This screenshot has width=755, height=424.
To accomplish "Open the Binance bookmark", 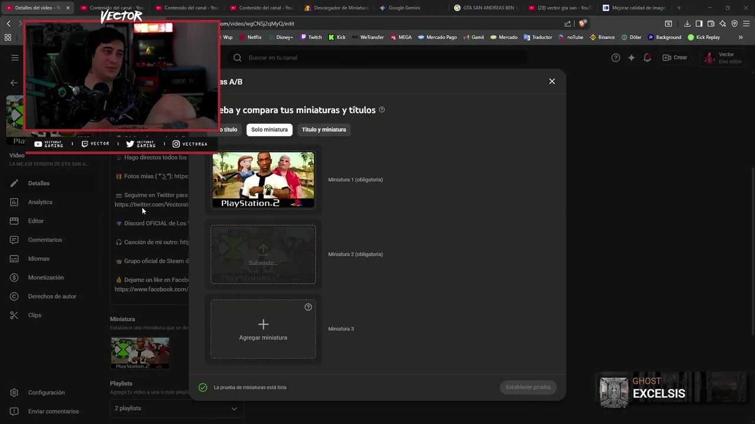I will pyautogui.click(x=602, y=37).
